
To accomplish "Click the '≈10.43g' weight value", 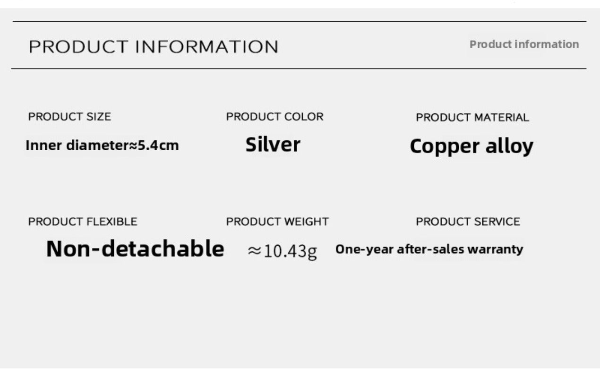I will tap(283, 250).
